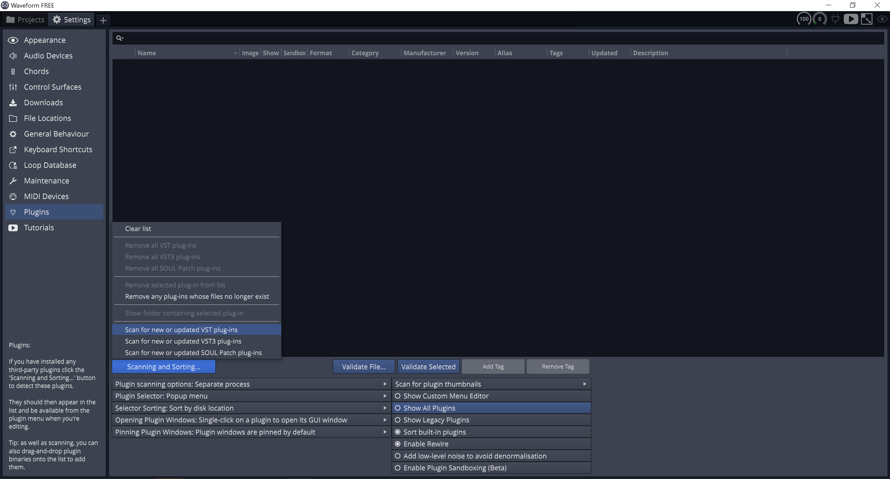This screenshot has width=890, height=479.
Task: Click the dial gauge showing 0
Action: point(820,19)
